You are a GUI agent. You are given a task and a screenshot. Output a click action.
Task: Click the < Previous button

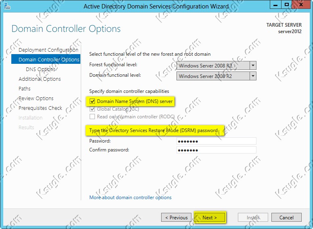[176, 217]
